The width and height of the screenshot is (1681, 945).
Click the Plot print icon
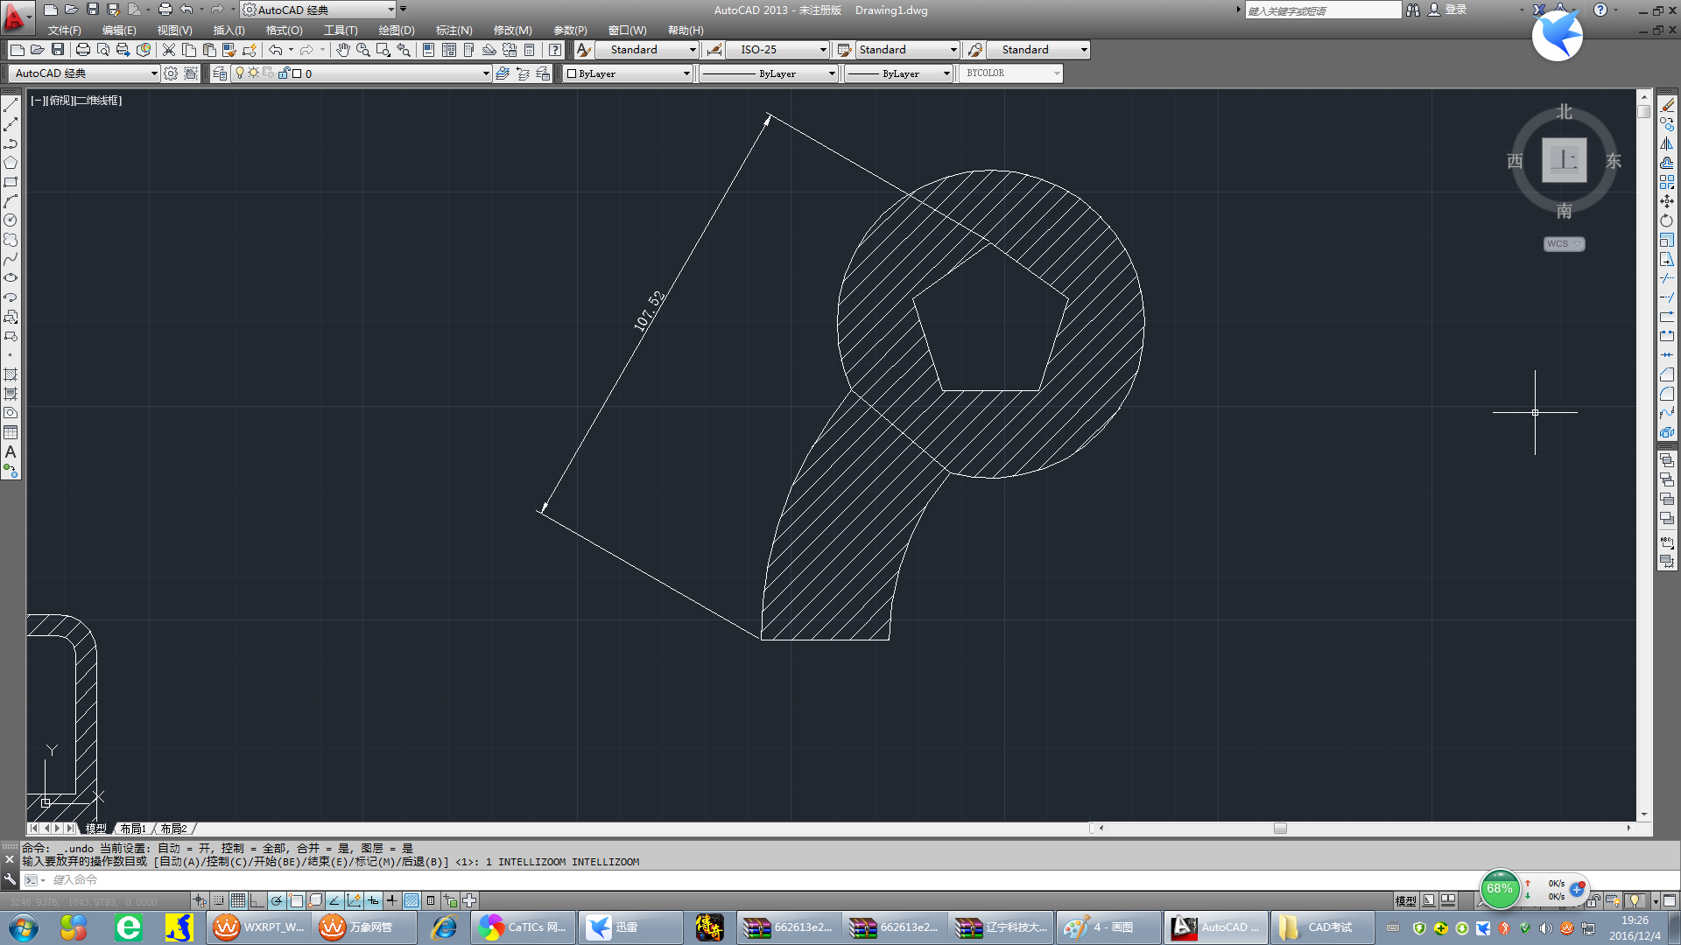click(x=83, y=50)
